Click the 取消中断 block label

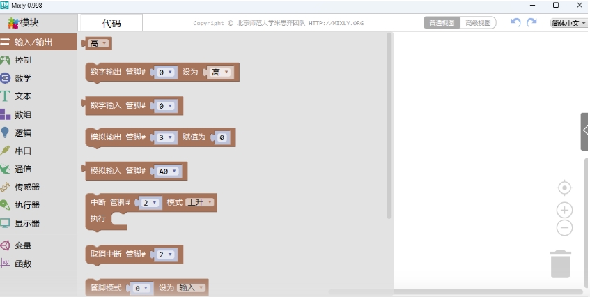(x=106, y=254)
